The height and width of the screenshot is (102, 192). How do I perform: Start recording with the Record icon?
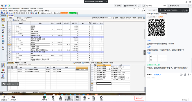(85, 98)
